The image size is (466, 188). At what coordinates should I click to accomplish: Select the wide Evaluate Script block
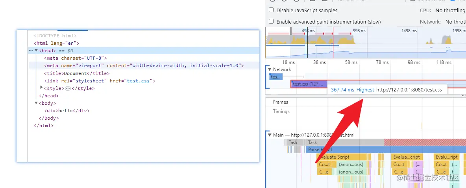pos(342,157)
